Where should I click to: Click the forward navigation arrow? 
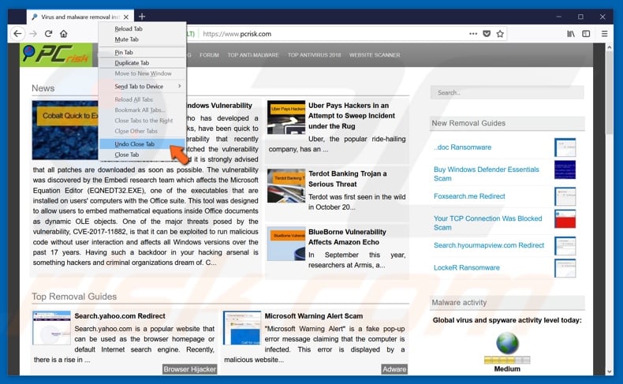tap(33, 34)
